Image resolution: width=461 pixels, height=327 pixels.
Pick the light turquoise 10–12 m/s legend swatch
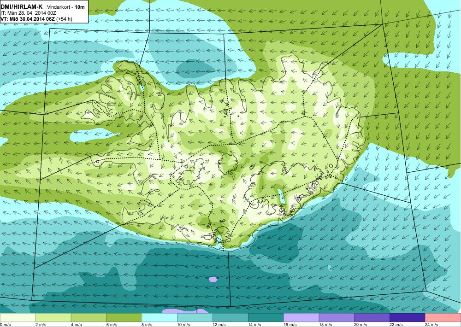pyautogui.click(x=195, y=318)
